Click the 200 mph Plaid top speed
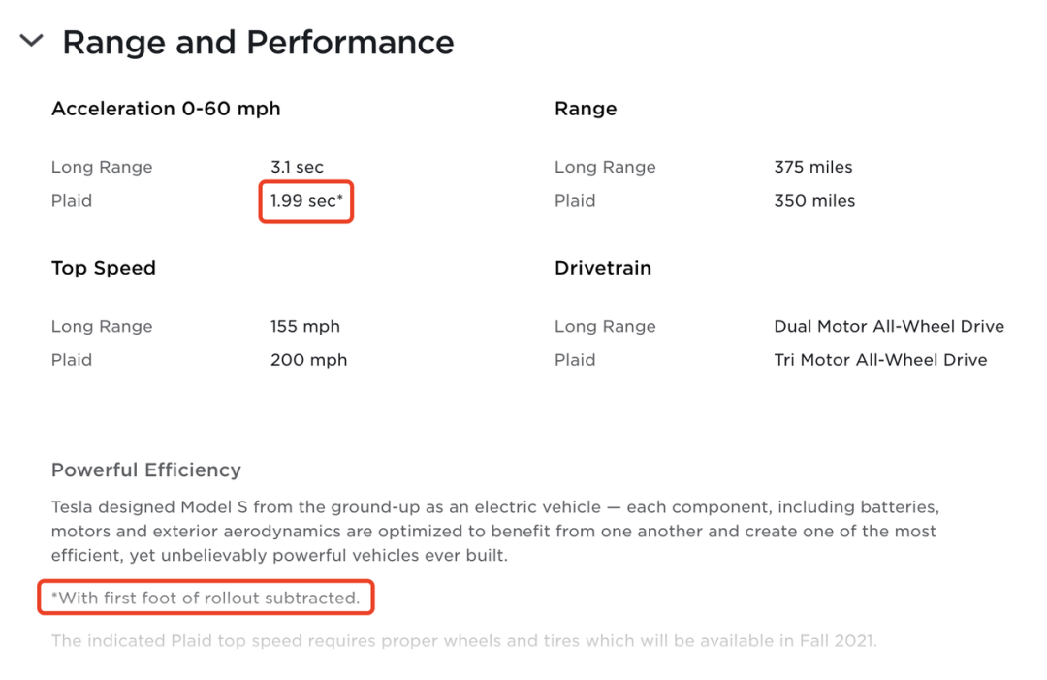Image resolution: width=1047 pixels, height=680 pixels. pos(308,360)
